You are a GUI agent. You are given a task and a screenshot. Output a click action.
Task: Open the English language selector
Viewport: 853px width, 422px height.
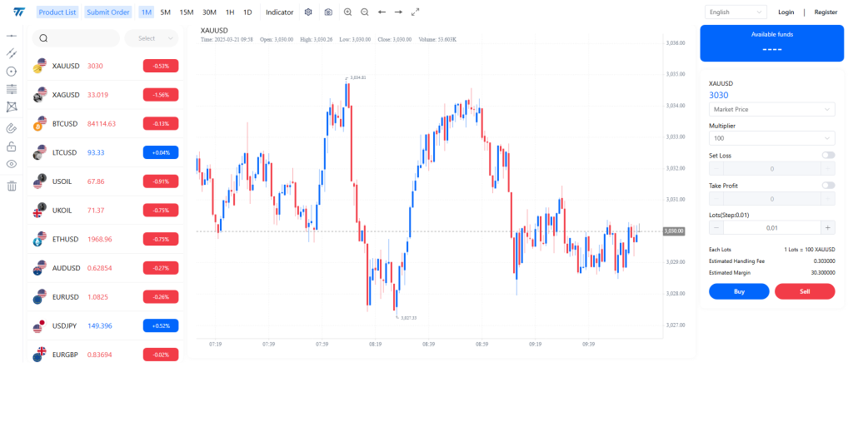click(x=736, y=12)
